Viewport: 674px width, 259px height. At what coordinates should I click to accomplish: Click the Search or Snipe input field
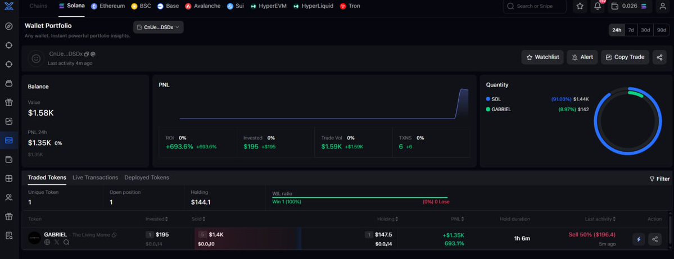pyautogui.click(x=535, y=6)
